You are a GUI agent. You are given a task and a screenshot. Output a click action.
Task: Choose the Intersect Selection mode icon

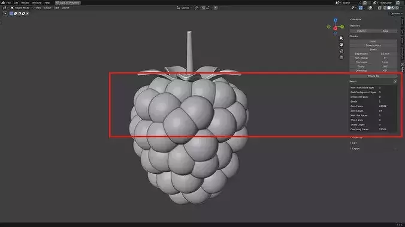coord(28,13)
